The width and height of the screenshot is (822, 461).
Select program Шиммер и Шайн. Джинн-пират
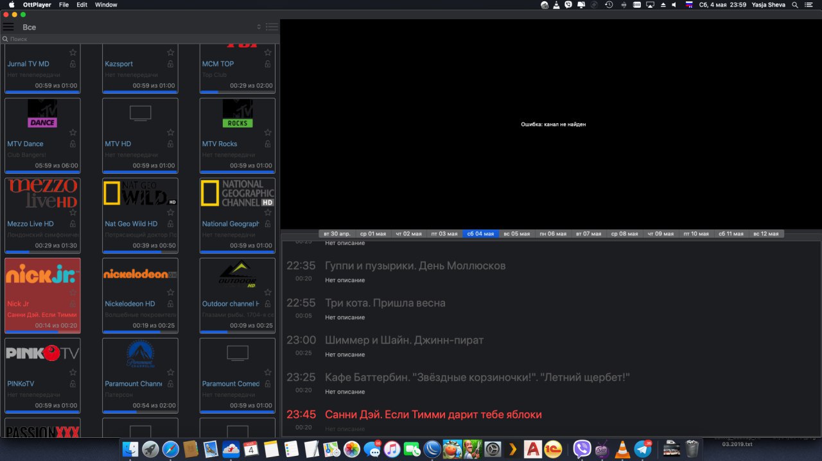tap(405, 340)
